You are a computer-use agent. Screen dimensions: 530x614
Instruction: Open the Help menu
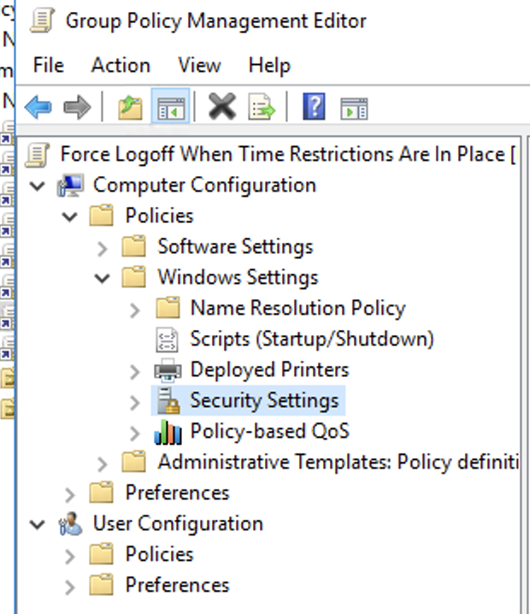pos(269,66)
